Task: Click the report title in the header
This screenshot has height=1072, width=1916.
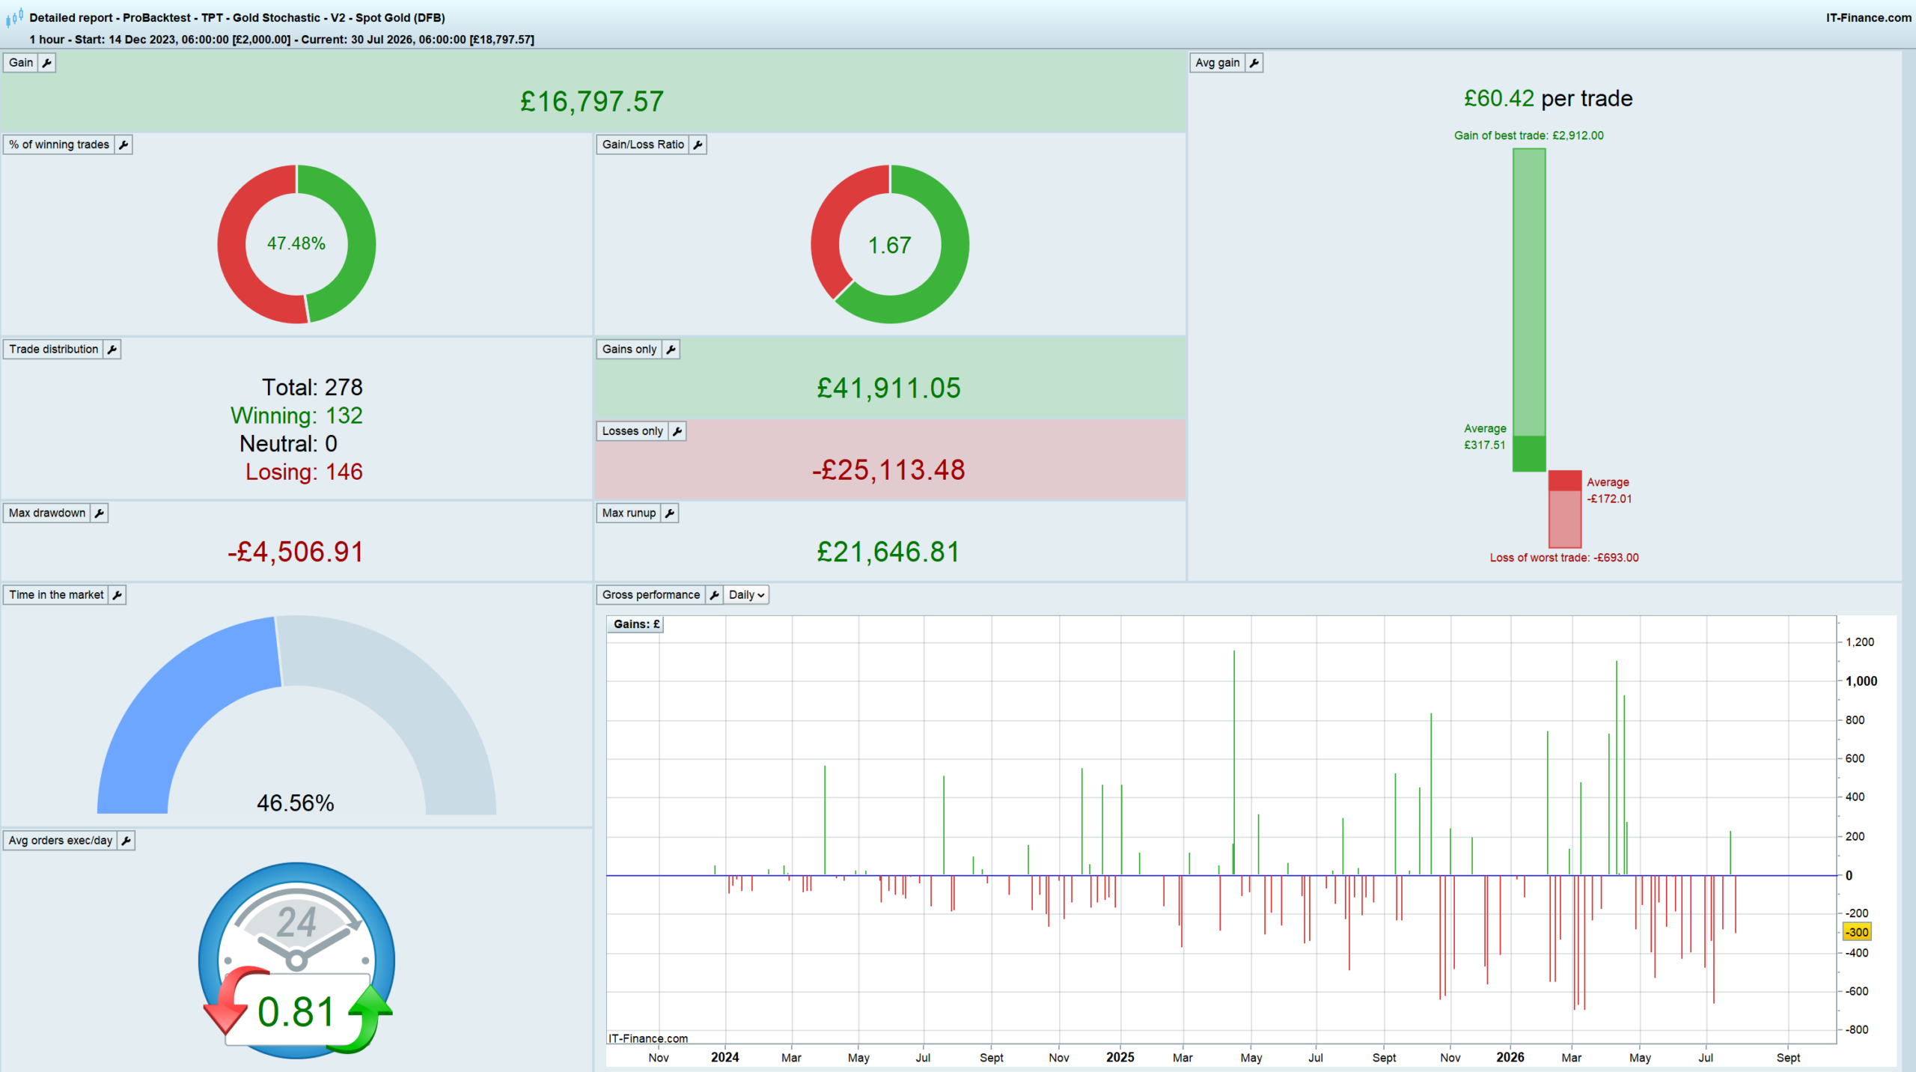Action: pyautogui.click(x=237, y=17)
